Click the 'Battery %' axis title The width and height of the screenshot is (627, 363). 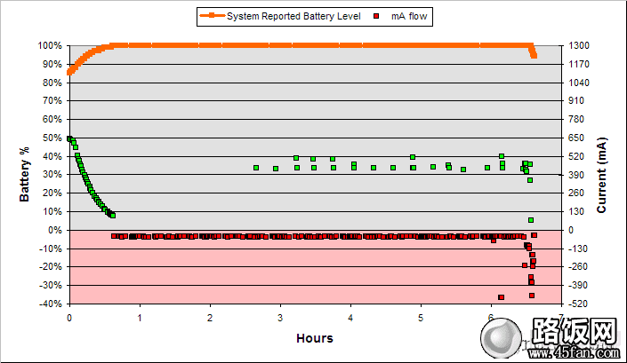pos(24,174)
